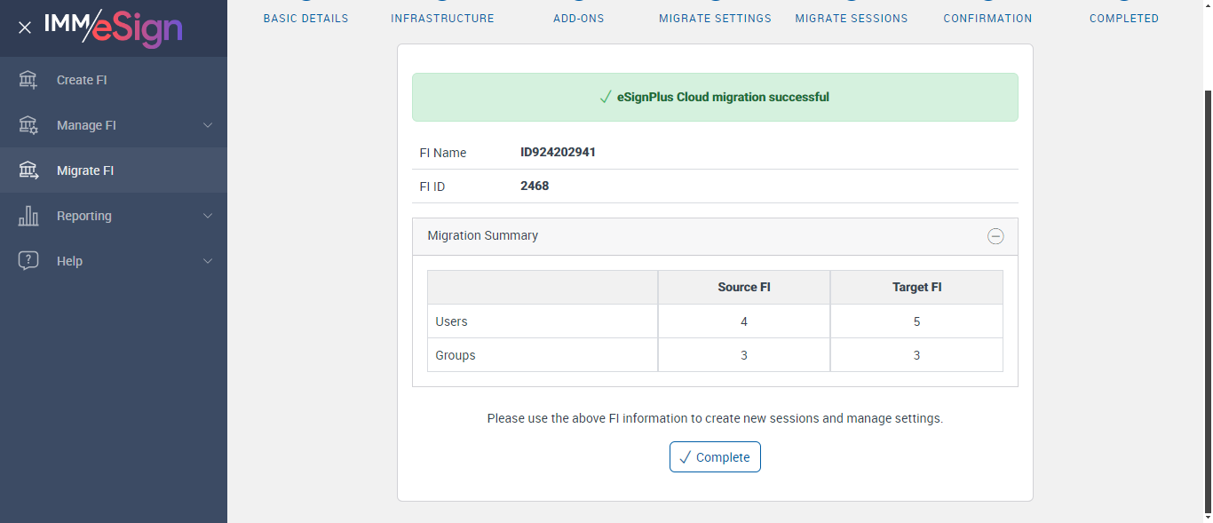
Task: Open the Create FI menu item
Action: (x=82, y=80)
